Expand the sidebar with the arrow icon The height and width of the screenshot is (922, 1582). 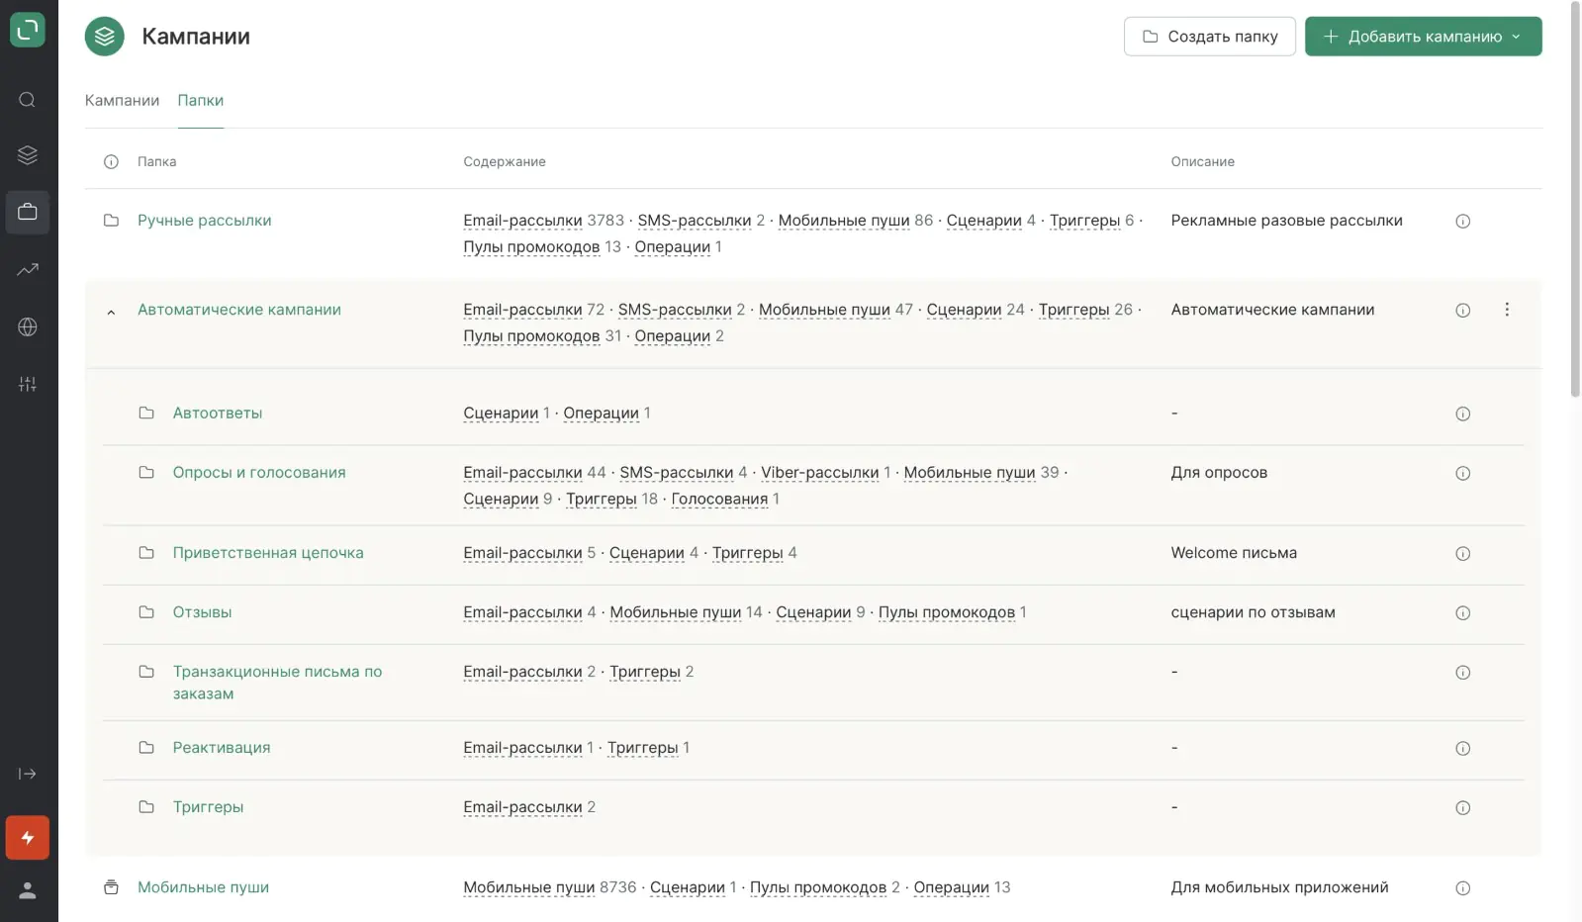(28, 774)
